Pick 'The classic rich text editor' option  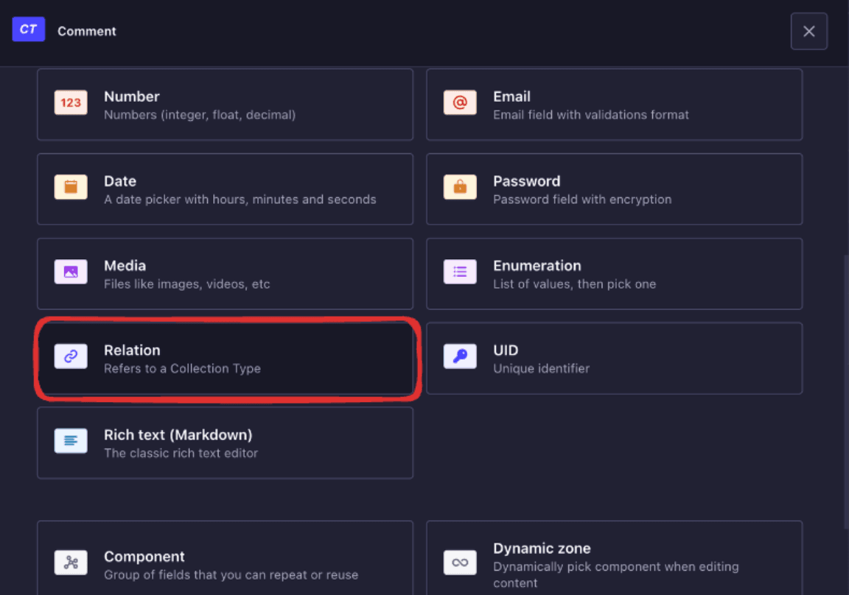(x=181, y=453)
